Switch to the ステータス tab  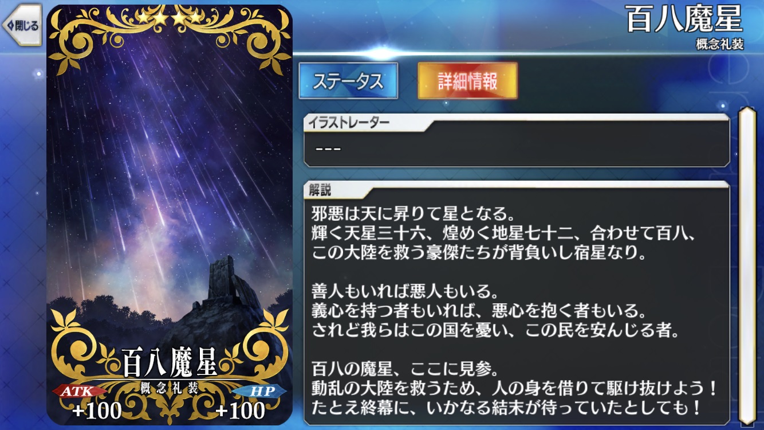coord(348,80)
